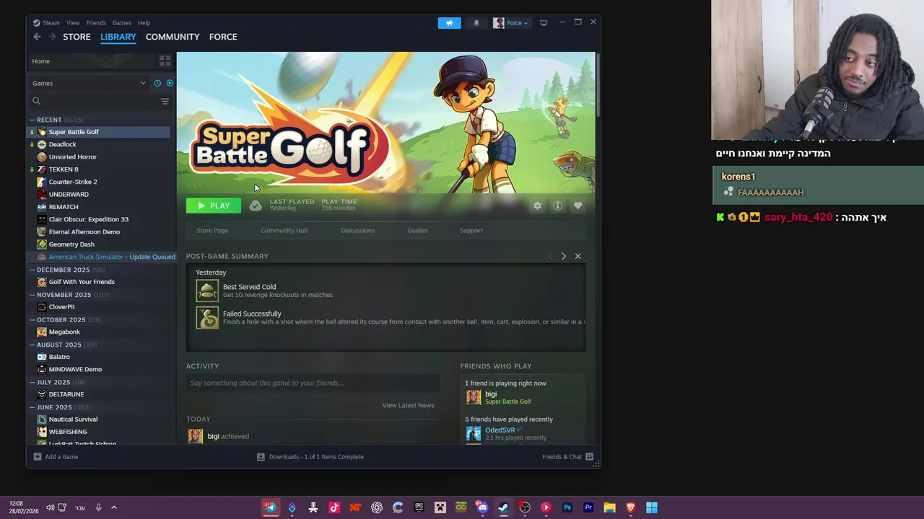Go to the COMMUNITY tab
The height and width of the screenshot is (519, 924).
click(x=173, y=37)
